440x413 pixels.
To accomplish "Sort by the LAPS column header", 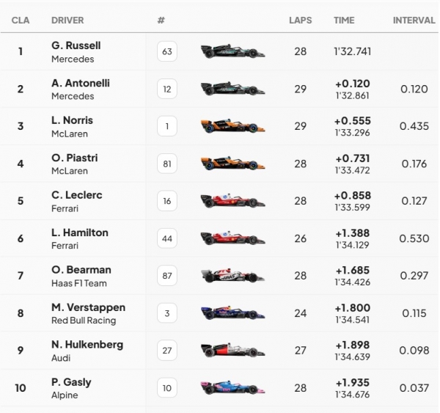I will pos(301,21).
